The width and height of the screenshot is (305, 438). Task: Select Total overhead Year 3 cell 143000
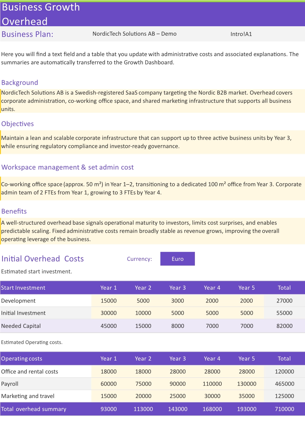pos(178,409)
